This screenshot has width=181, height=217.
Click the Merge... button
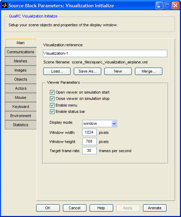click(x=149, y=71)
